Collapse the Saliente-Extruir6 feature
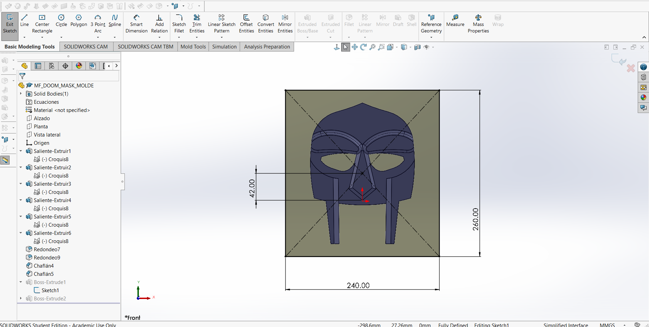The image size is (649, 327). (21, 233)
